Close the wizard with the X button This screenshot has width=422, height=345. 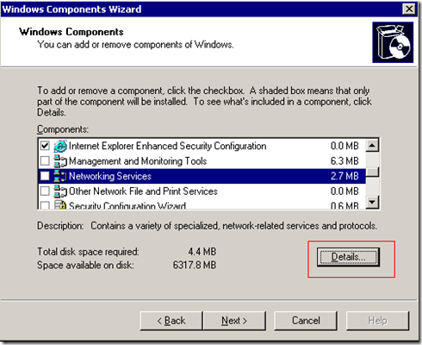[409, 9]
